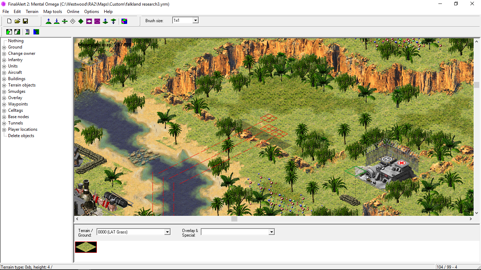Image resolution: width=481 pixels, height=270 pixels.
Task: Click the 'Terrain / Ground:' label
Action: point(86,233)
